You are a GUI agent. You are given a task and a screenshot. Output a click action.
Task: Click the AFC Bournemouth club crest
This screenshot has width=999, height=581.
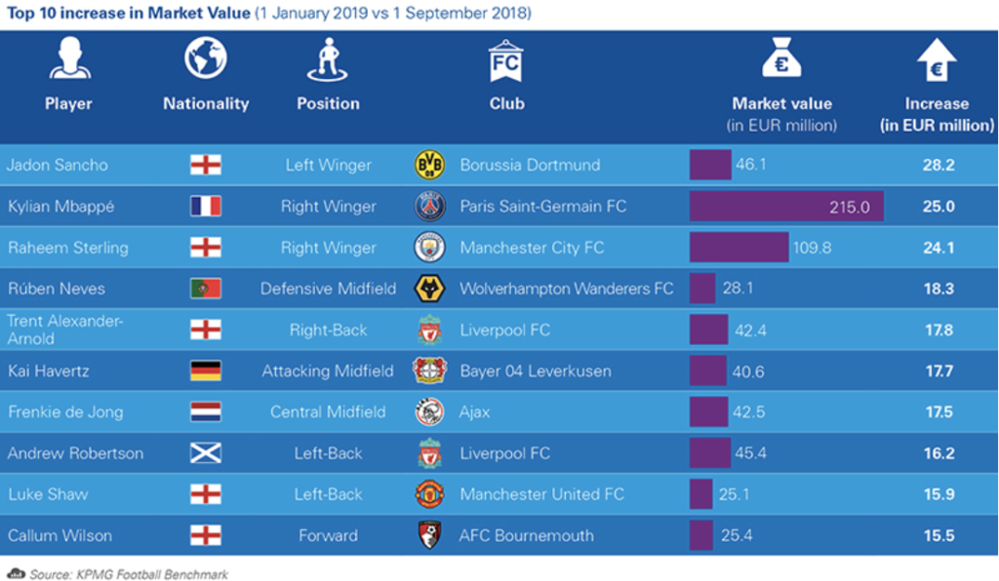tap(429, 535)
